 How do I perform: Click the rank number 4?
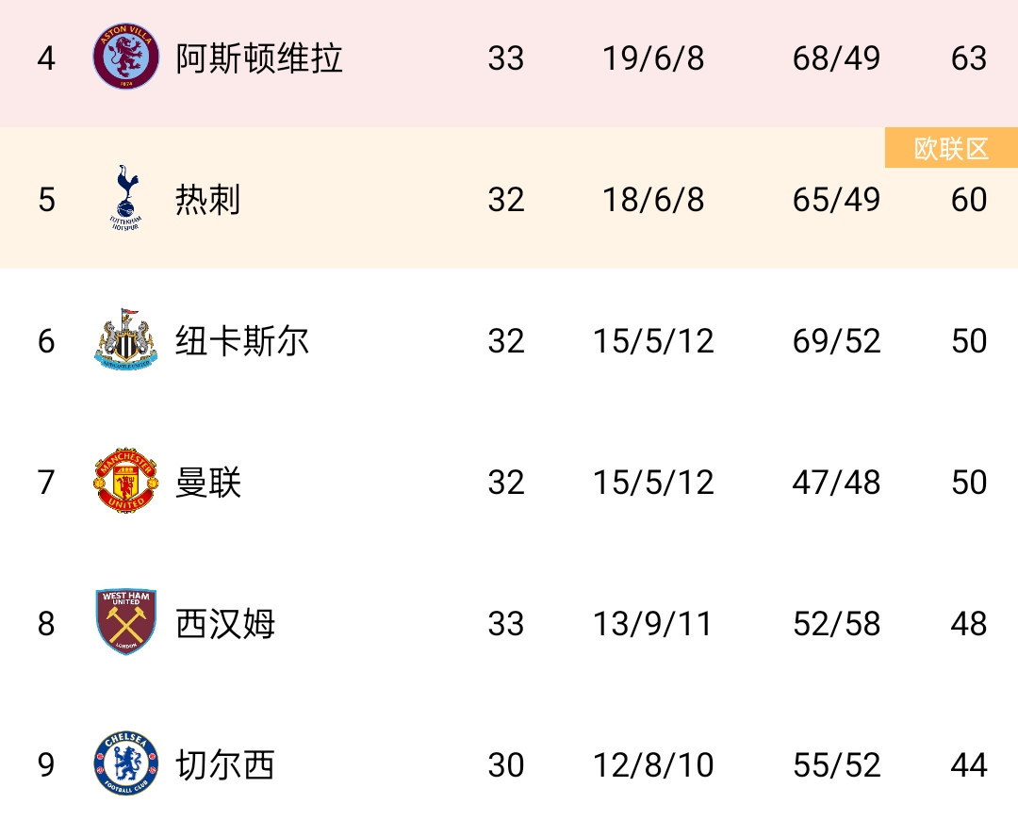(x=46, y=58)
